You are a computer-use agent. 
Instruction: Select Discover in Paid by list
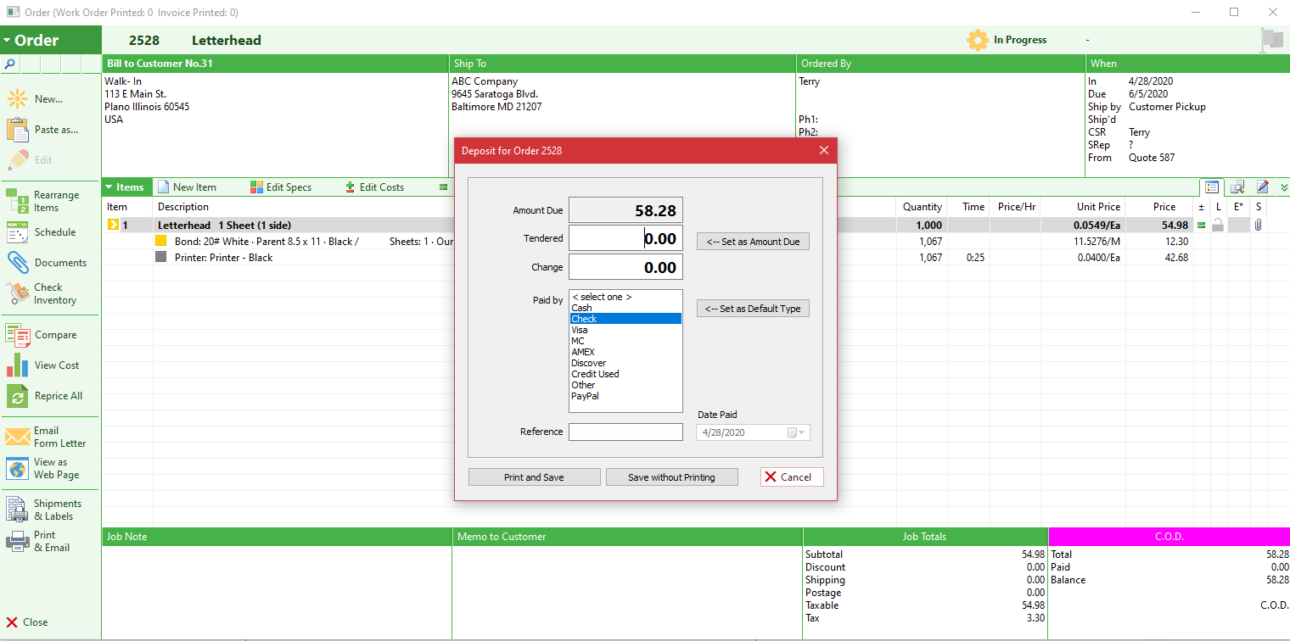tap(625, 363)
